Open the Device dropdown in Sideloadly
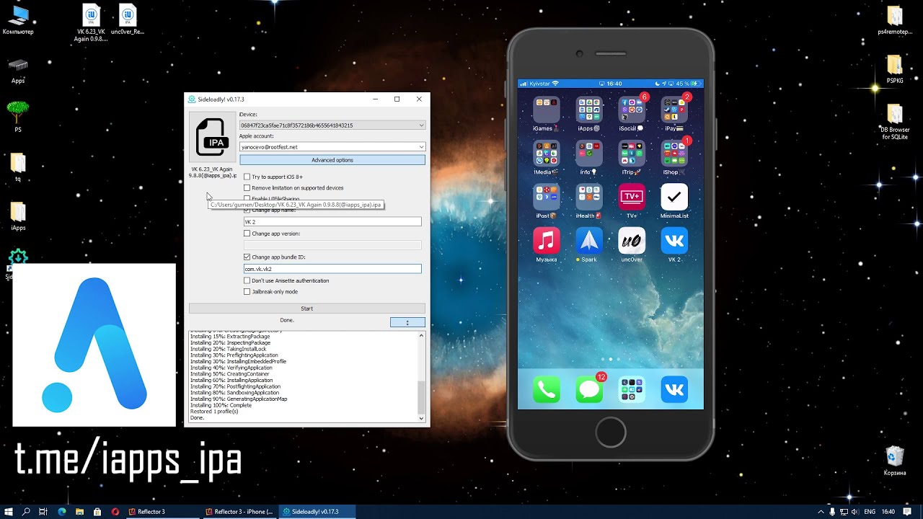 pos(332,125)
